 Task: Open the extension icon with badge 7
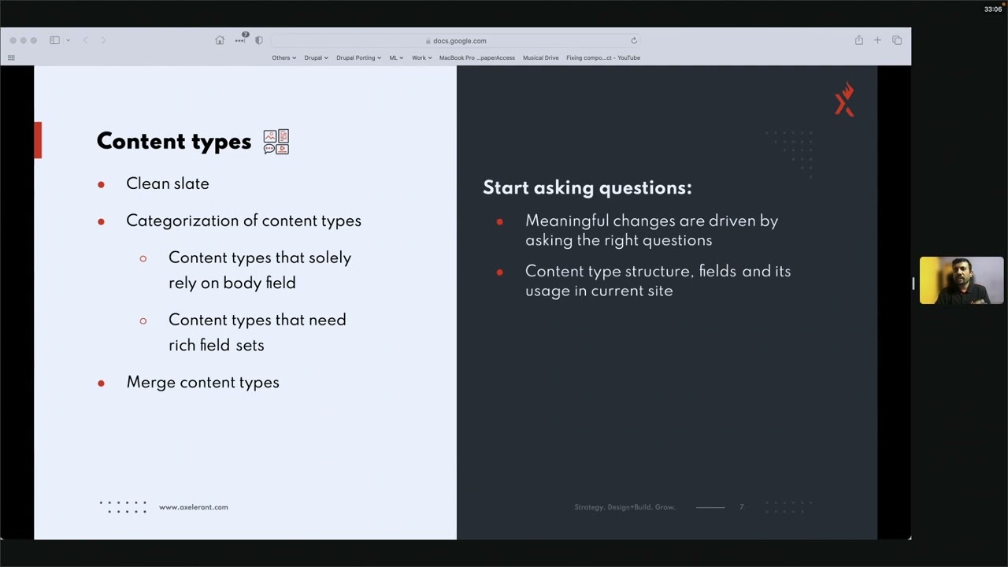click(x=240, y=39)
